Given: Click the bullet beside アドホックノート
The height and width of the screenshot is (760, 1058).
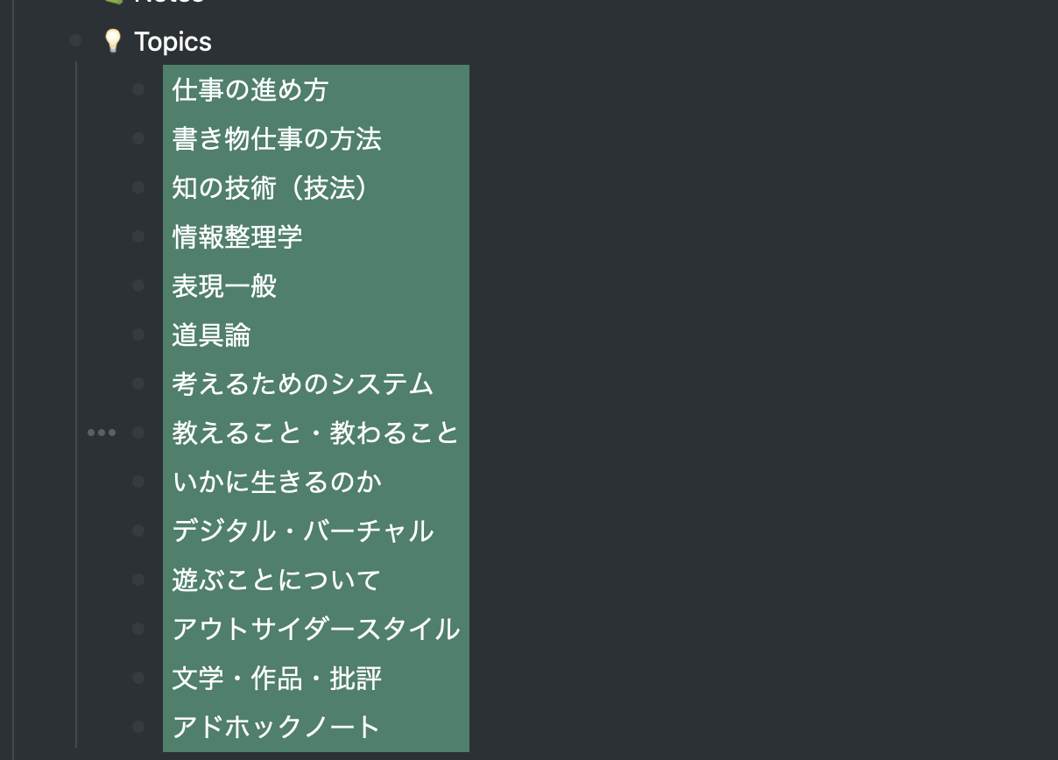Looking at the screenshot, I should (x=138, y=726).
